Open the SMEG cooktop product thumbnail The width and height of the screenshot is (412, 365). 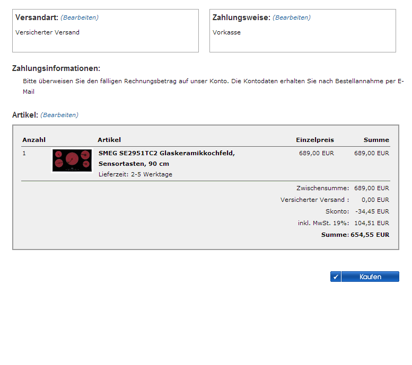tap(72, 160)
